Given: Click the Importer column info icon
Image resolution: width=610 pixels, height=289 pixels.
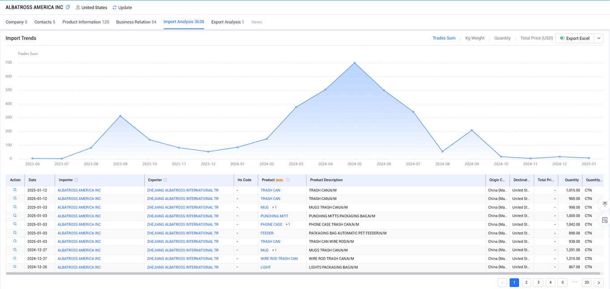Looking at the screenshot, I should [76, 180].
